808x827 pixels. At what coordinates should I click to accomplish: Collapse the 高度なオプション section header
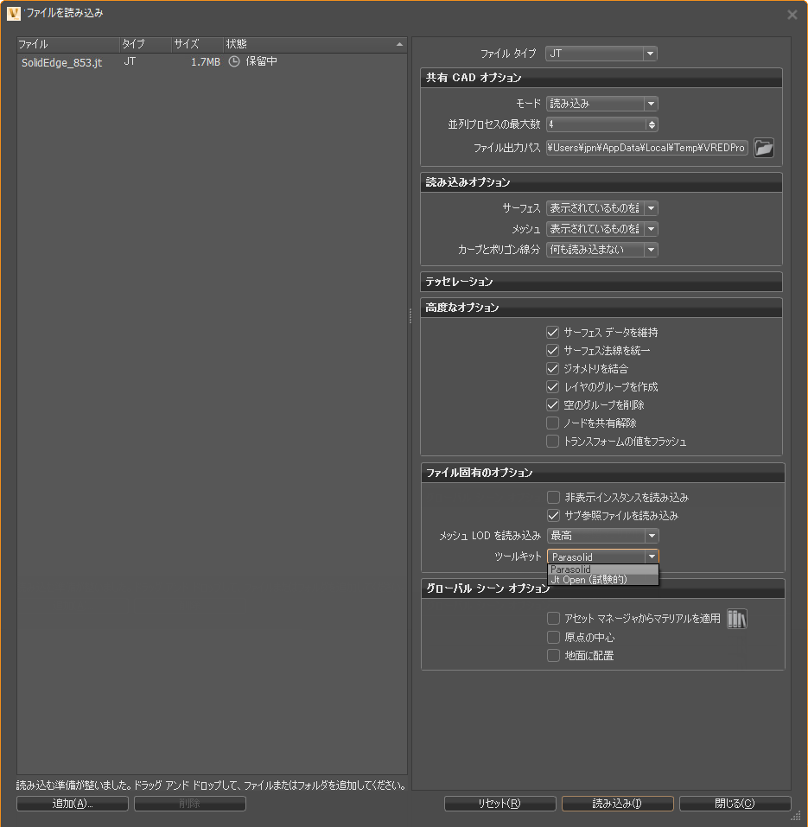pos(601,308)
